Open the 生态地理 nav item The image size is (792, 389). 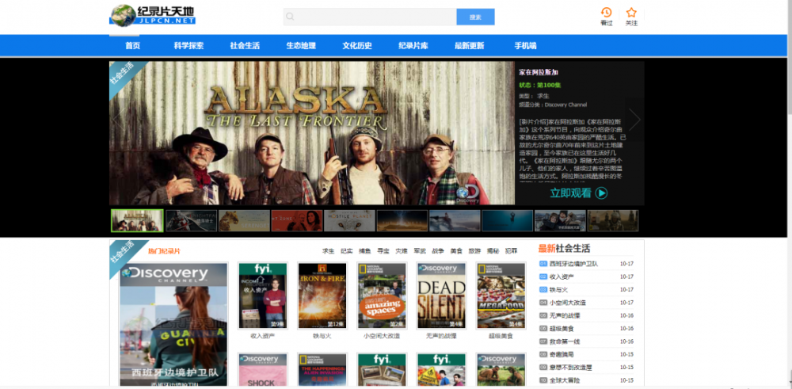click(301, 45)
